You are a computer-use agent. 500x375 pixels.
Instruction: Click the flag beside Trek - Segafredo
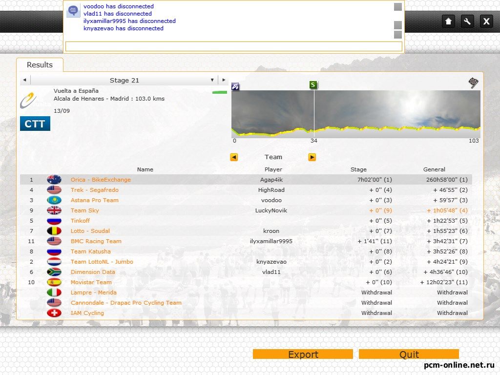click(x=54, y=190)
